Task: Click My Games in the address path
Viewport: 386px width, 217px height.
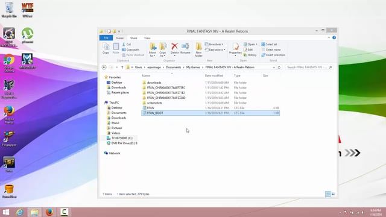Action: click(x=193, y=67)
